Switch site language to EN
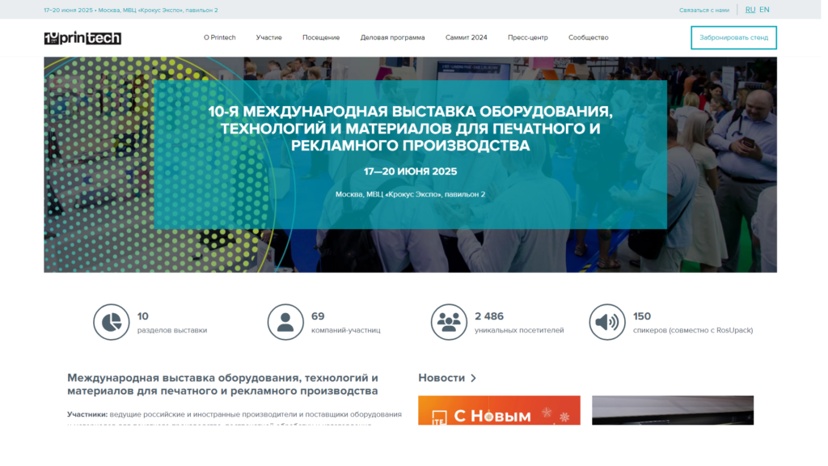This screenshot has width=828, height=466. tap(764, 10)
